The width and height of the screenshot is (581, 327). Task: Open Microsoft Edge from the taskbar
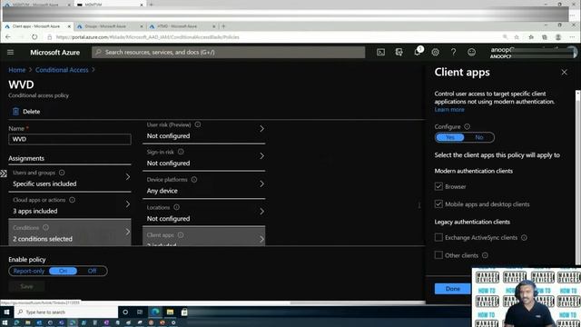click(x=155, y=312)
